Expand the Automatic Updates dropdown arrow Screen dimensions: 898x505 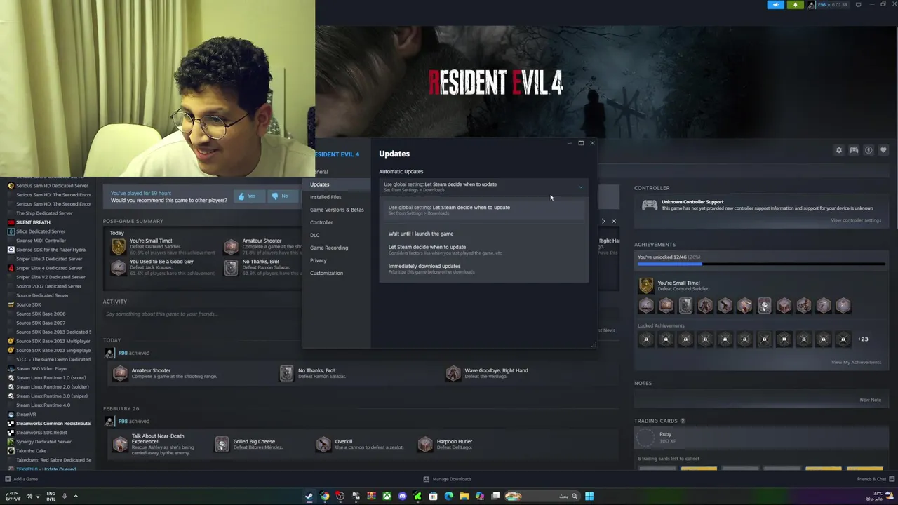point(581,187)
